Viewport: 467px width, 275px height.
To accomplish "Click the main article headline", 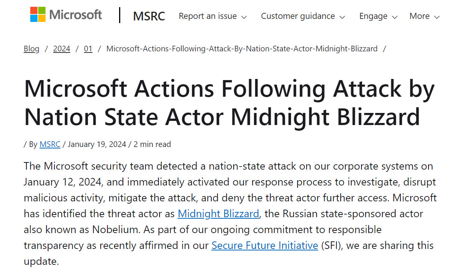I will 229,102.
